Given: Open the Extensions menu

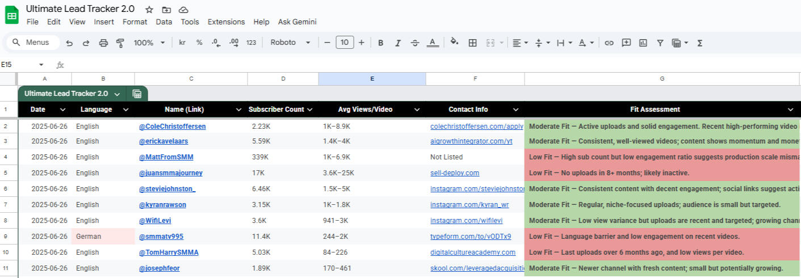Looking at the screenshot, I should 226,22.
